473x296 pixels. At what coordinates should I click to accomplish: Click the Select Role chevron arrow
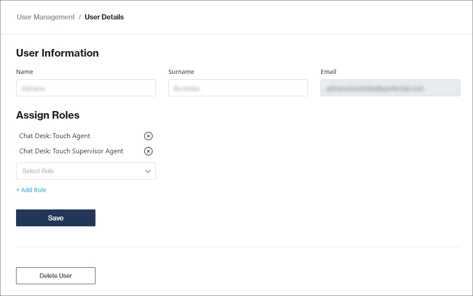point(148,171)
